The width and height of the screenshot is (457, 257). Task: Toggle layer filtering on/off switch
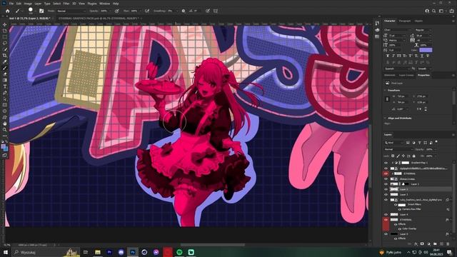click(x=436, y=142)
